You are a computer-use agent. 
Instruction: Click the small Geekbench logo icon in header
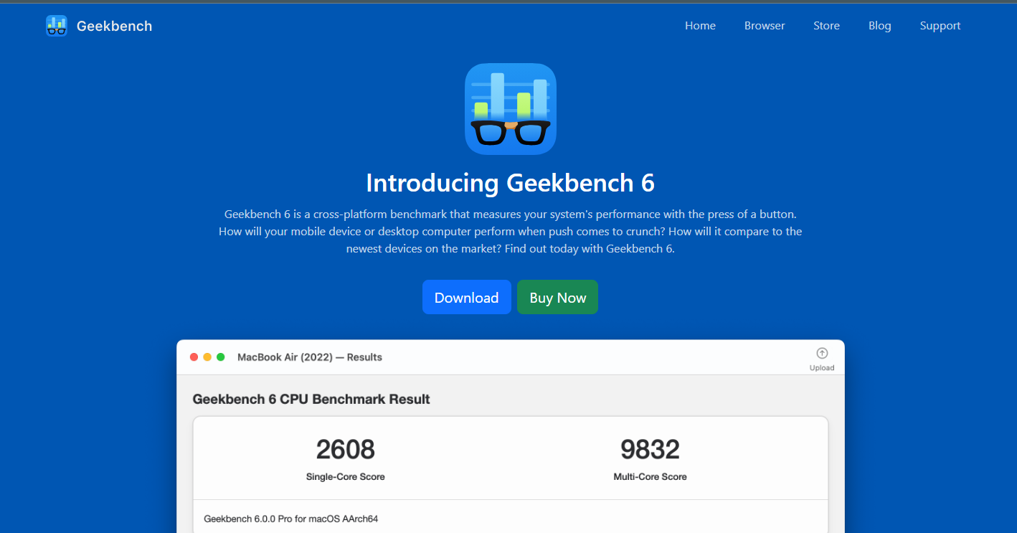(x=56, y=26)
